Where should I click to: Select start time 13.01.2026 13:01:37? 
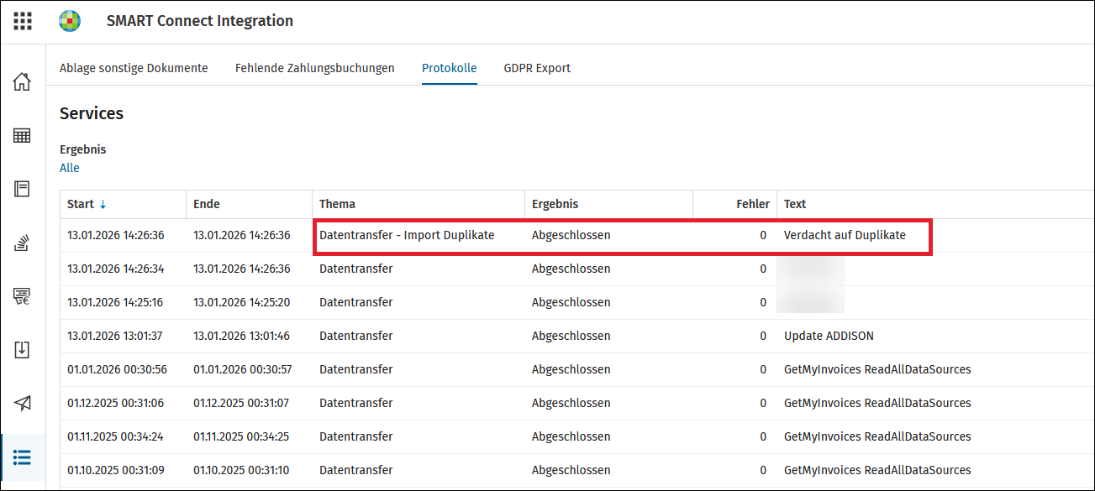point(116,337)
